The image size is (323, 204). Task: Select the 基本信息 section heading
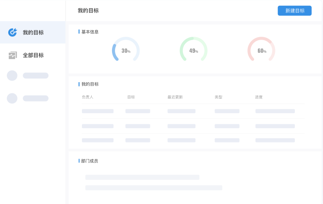point(90,32)
